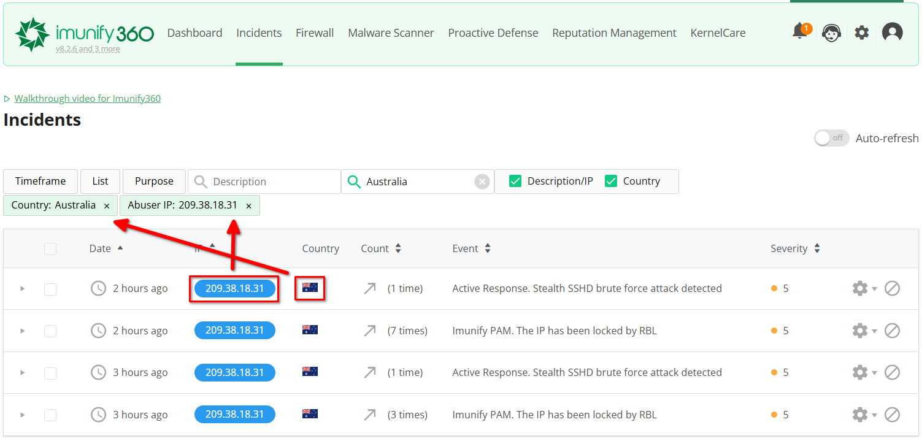Screen dimensions: 922x441
Task: Select the Incidents tab
Action: point(259,33)
